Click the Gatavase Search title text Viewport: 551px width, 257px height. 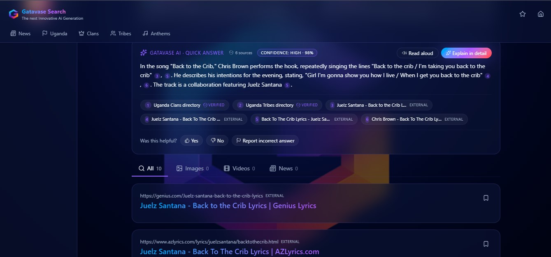(x=44, y=11)
